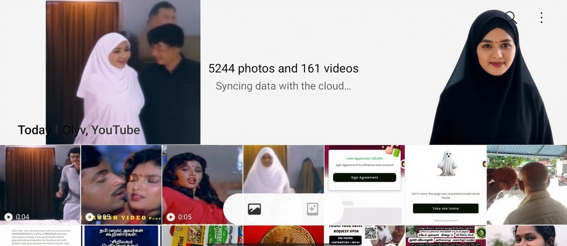Screen dimensions: 567x246
Task: Click the '5244 photos and 161 videos' text
Action: click(283, 68)
